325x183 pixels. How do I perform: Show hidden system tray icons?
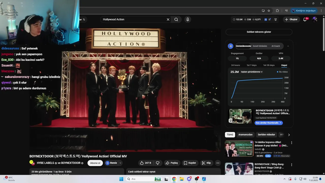284,179
